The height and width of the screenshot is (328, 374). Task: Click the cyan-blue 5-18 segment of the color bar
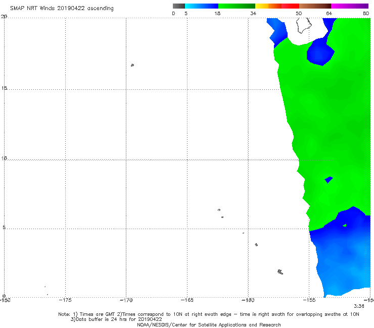202,6
